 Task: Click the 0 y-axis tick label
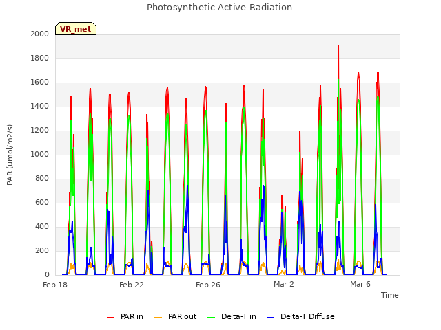[x=47, y=275]
